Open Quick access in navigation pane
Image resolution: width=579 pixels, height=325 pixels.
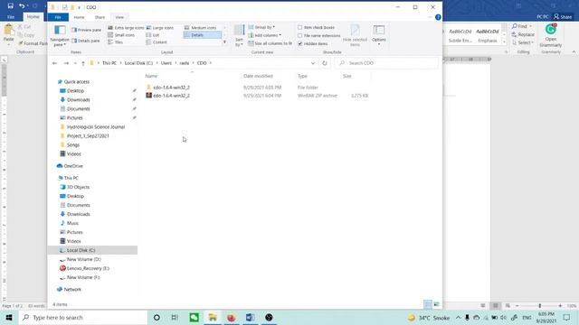(76, 82)
